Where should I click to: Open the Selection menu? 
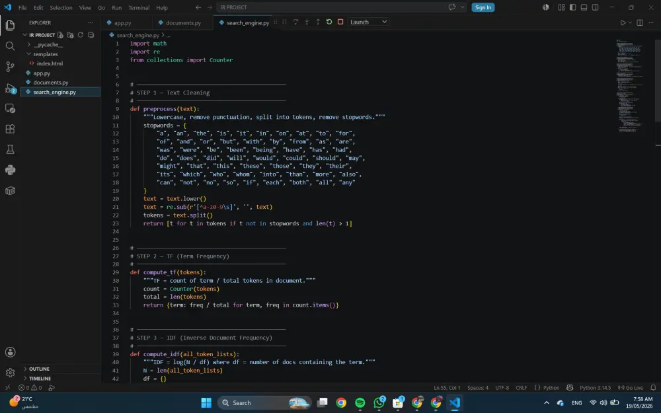61,7
